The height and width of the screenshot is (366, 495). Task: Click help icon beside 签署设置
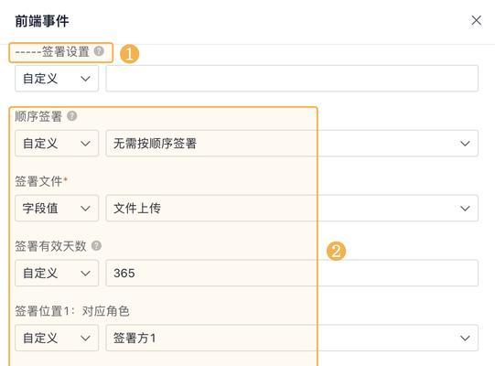point(99,51)
